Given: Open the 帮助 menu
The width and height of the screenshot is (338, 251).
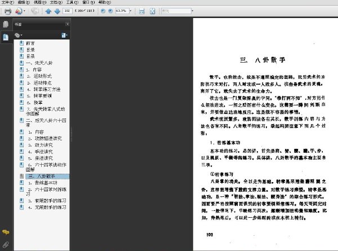Looking at the screenshot, I should point(105,2).
